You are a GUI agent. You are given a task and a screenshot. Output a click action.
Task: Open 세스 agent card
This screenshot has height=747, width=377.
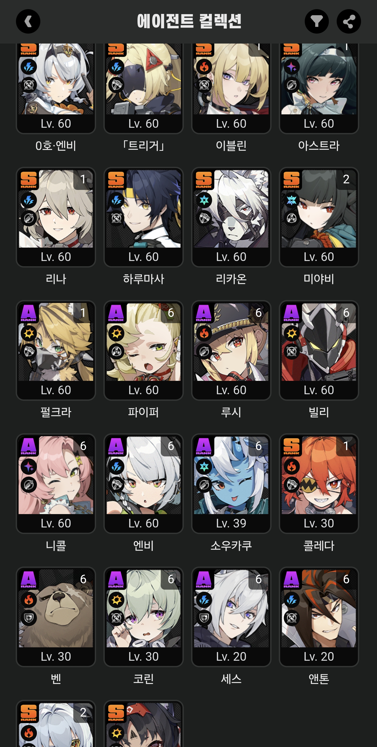pos(231,617)
